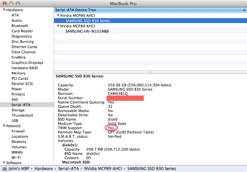Select Printers in sidebar
This screenshot has width=247, height=172.
18,94
